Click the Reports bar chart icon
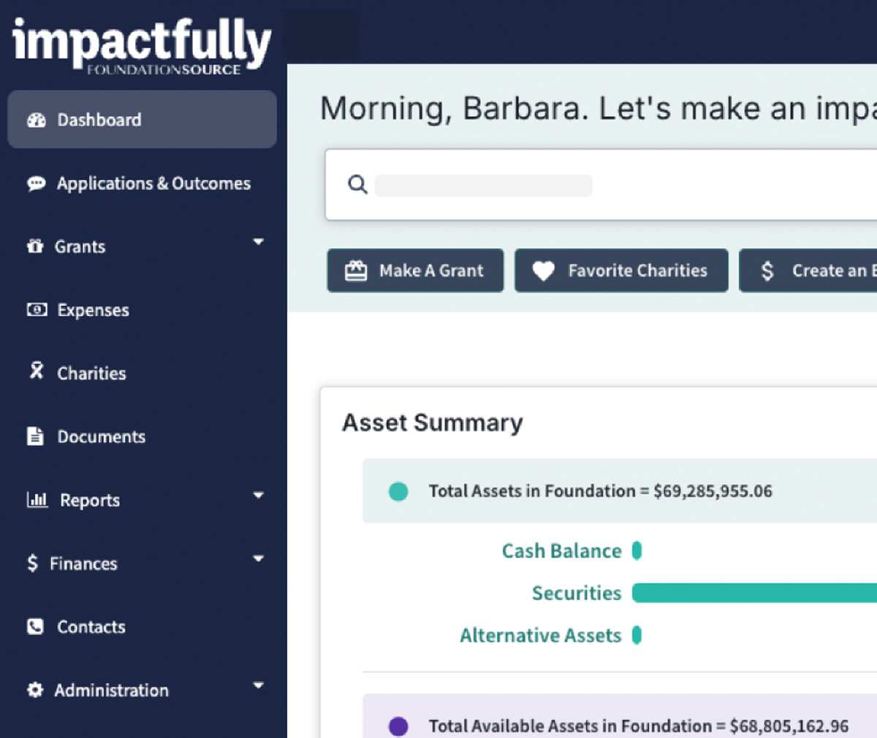Screen dimensions: 877x738 pos(37,500)
